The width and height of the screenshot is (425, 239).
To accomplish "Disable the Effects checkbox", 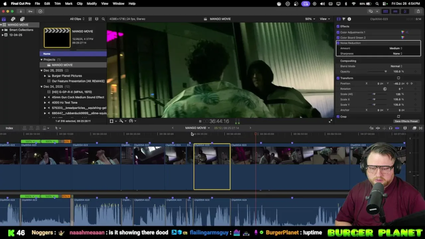I will [338, 26].
